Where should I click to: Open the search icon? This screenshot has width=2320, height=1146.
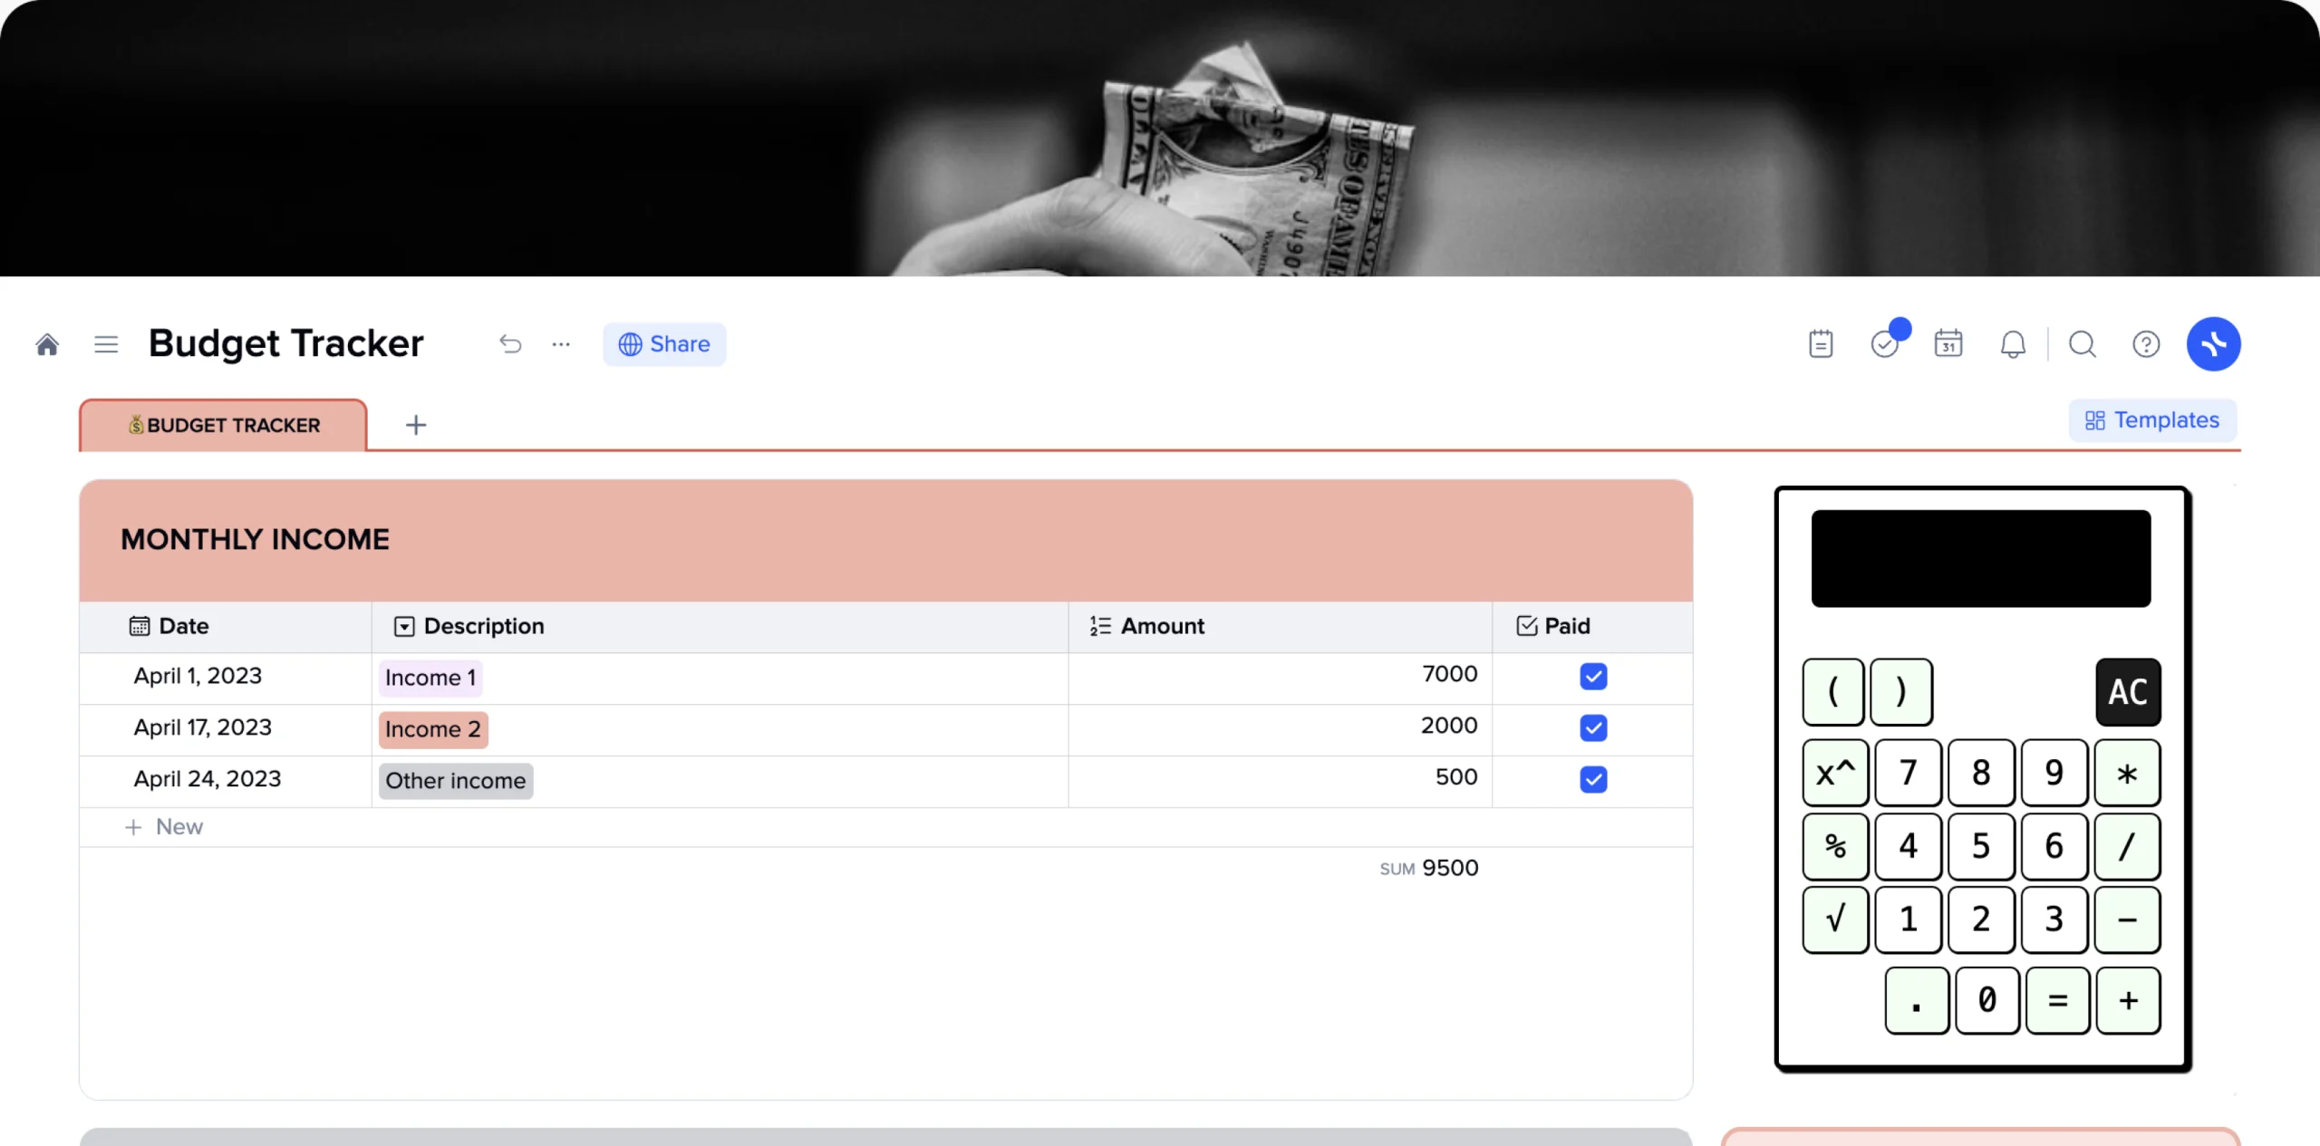(2082, 343)
